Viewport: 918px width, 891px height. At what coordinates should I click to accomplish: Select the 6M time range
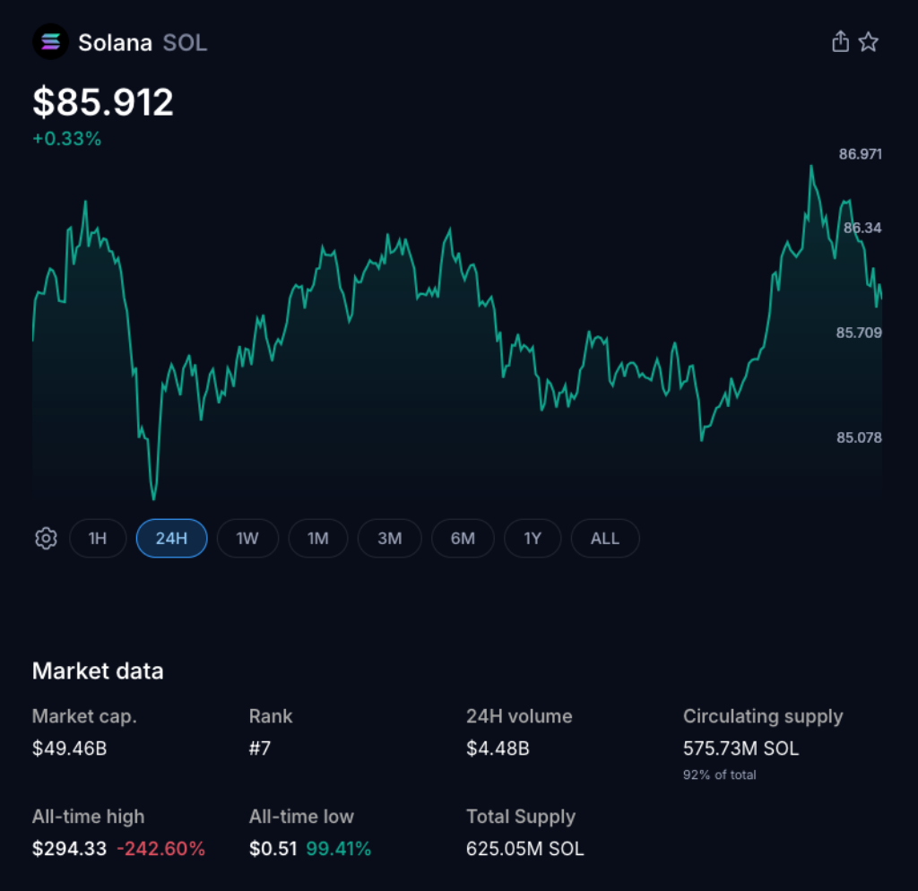click(463, 538)
